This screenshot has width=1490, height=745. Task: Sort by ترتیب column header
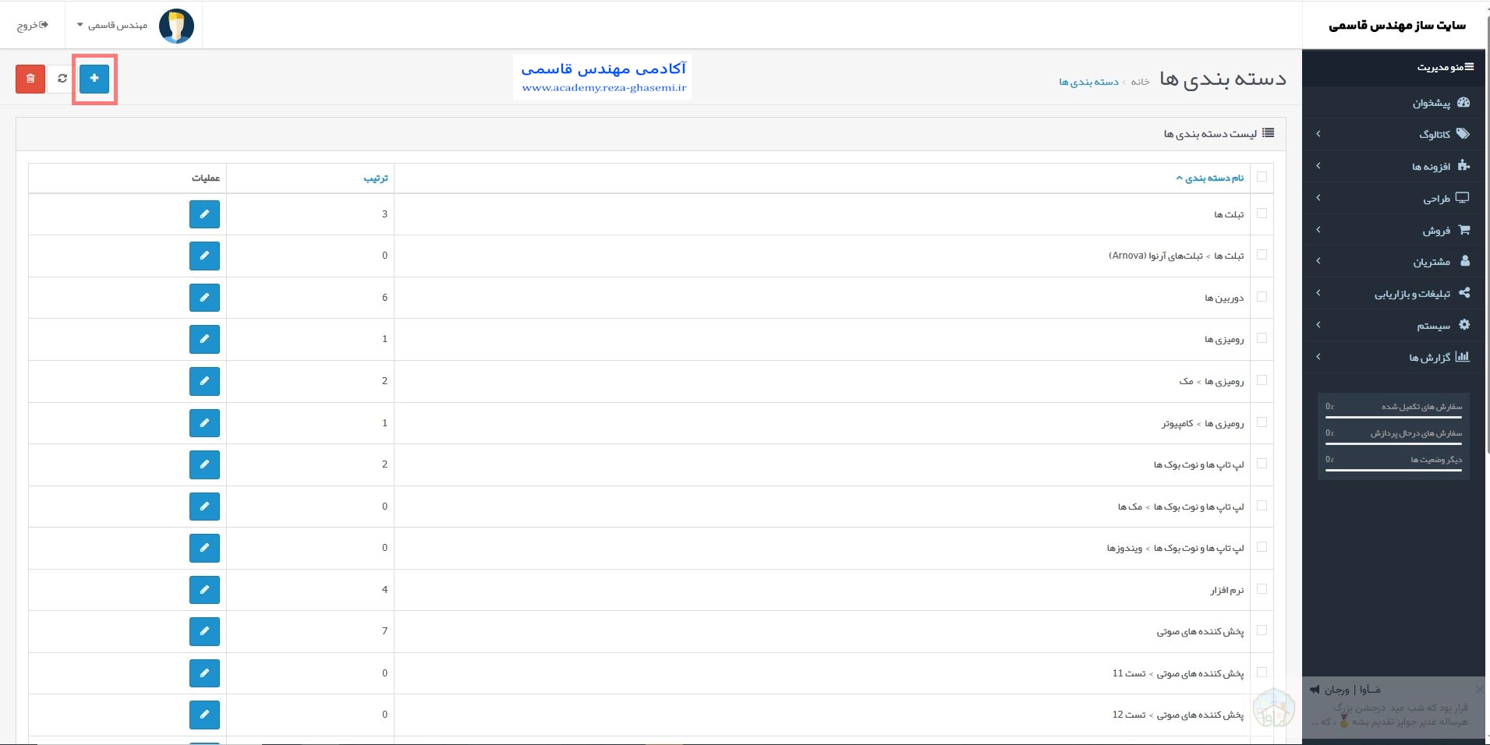[376, 178]
